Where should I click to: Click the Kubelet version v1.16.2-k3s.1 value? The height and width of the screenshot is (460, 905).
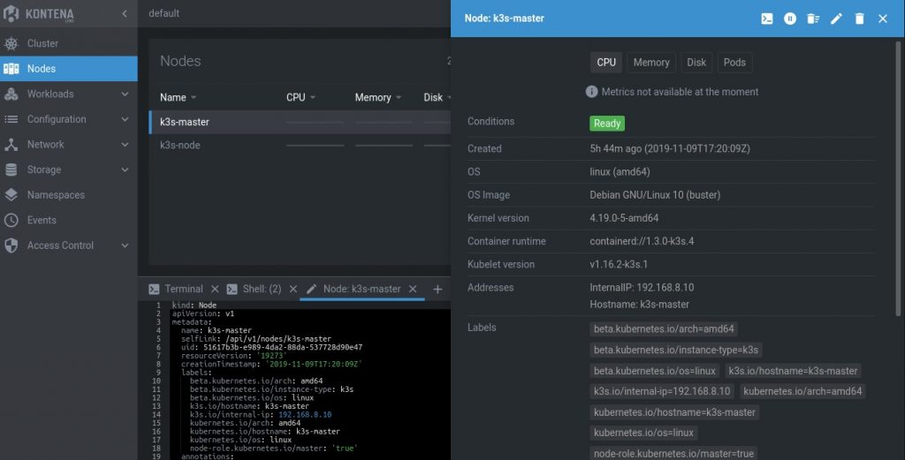(619, 264)
